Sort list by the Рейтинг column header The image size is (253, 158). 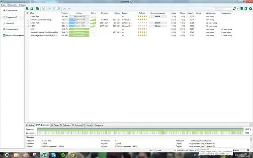point(142,13)
